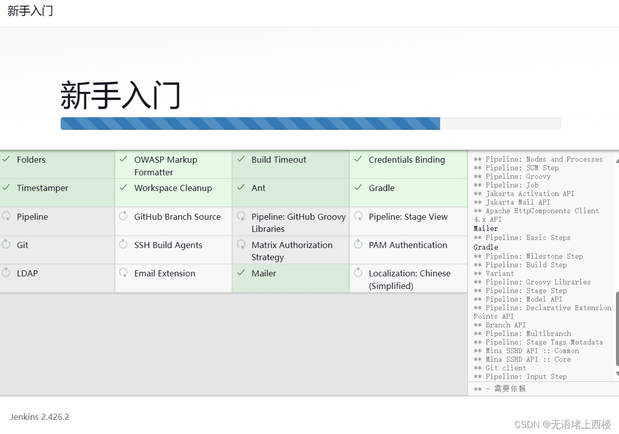Select the Timestamper plugin entry

coord(42,187)
